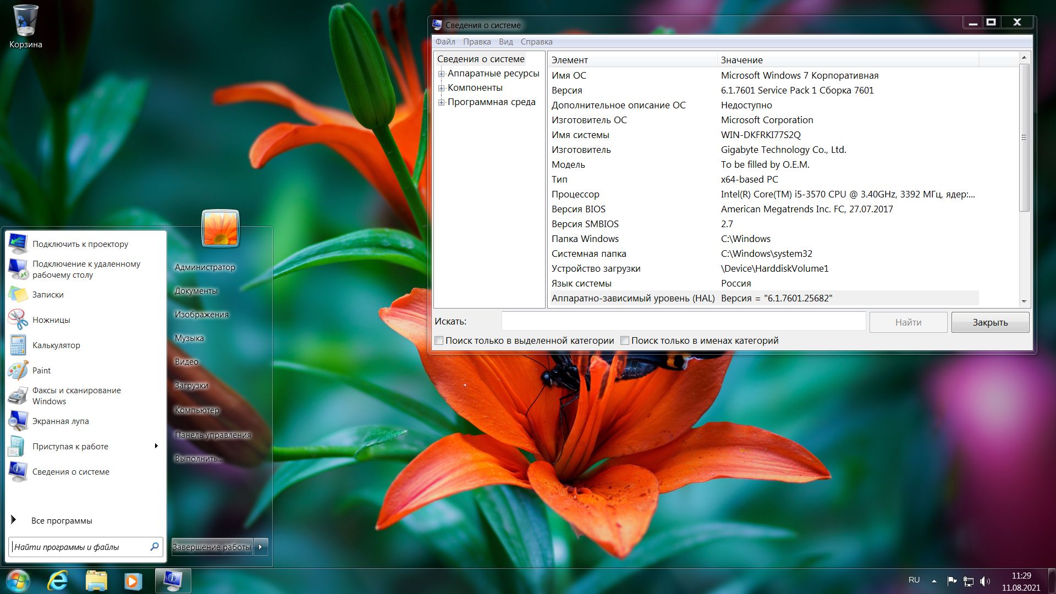Viewport: 1056px width, 594px height.
Task: Expand the Аппаратные ресурсы tree node
Action: pos(441,74)
